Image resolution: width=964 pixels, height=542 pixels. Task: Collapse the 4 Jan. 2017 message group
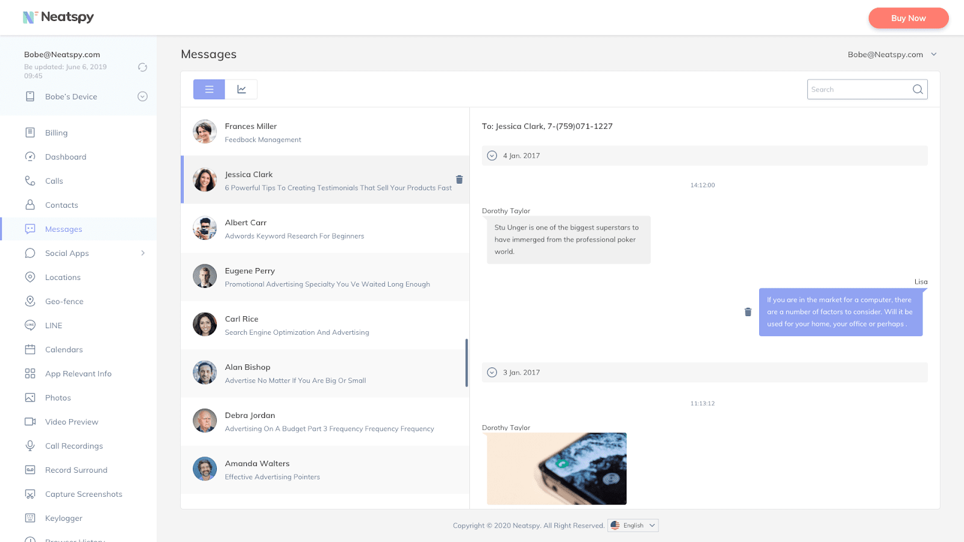tap(492, 156)
